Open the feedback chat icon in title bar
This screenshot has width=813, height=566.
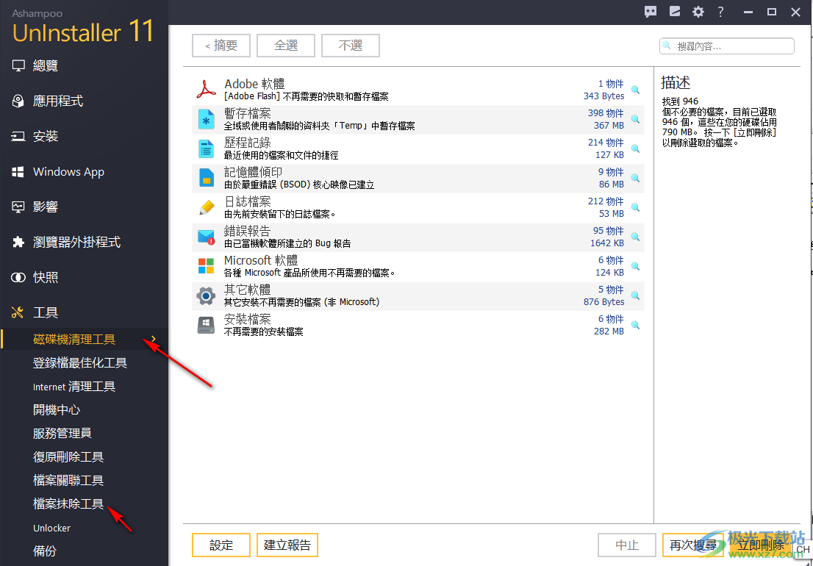[651, 12]
